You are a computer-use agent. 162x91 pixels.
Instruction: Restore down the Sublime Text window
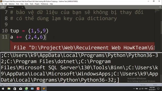click(x=154, y=1)
